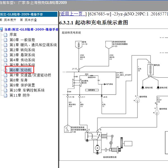Open 第1章 暖风、通风和空调系统

33,45
